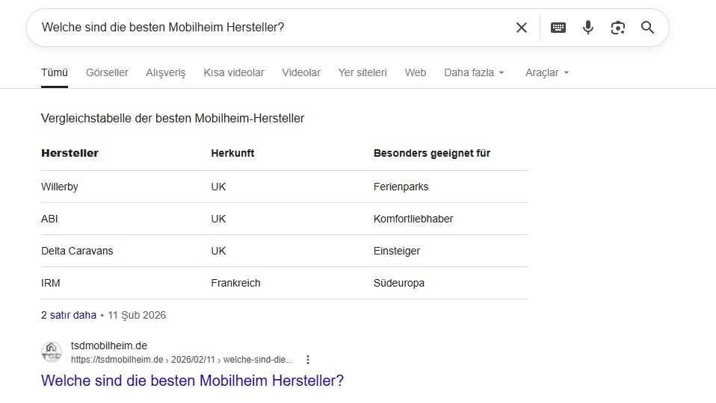
Task: Start voice search with microphone icon
Action: 588,28
